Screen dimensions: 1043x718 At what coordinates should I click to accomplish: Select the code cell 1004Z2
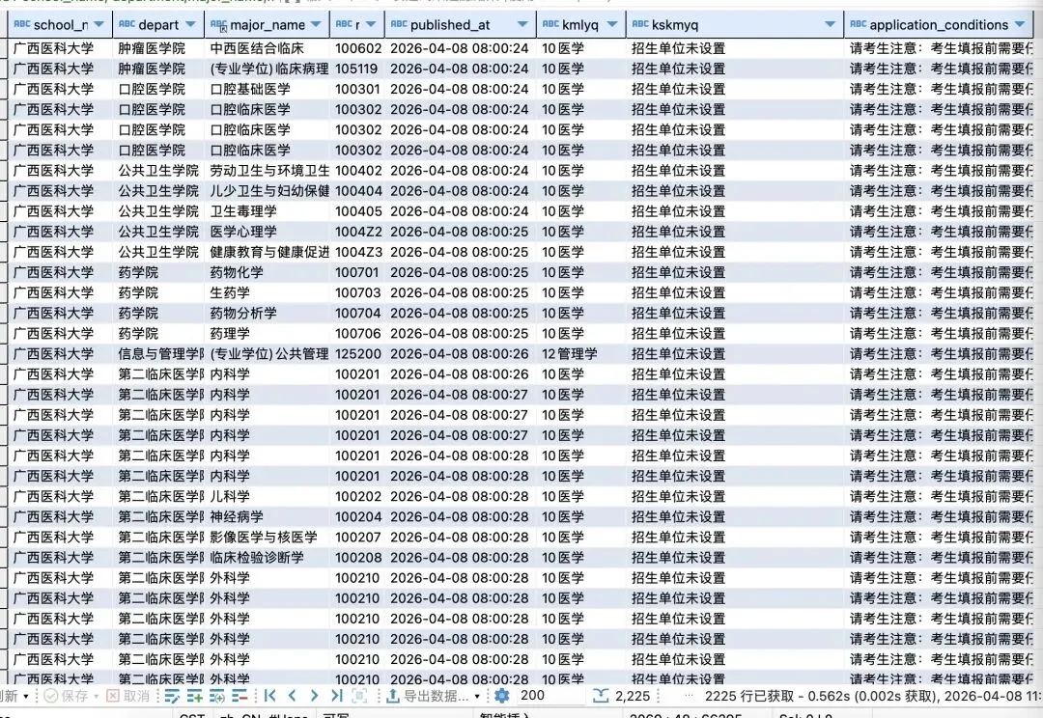coord(358,232)
